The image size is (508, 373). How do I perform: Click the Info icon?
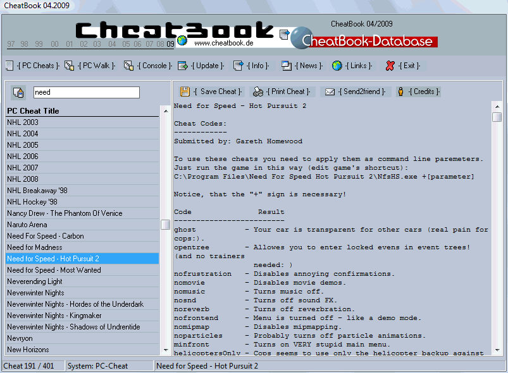(x=238, y=66)
